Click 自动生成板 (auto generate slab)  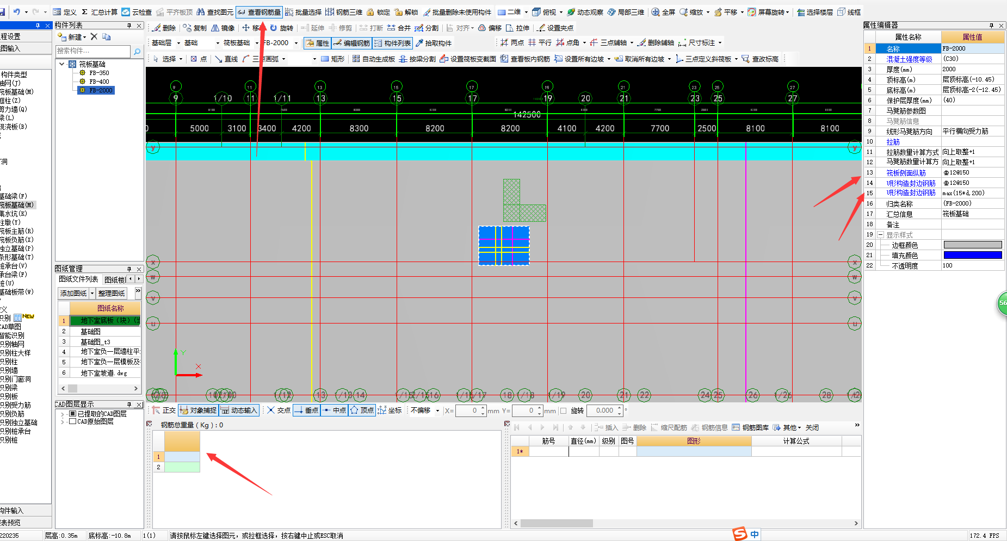click(374, 59)
